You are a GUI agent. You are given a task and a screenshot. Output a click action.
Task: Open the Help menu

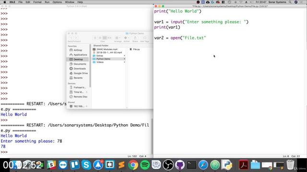click(80, 2)
